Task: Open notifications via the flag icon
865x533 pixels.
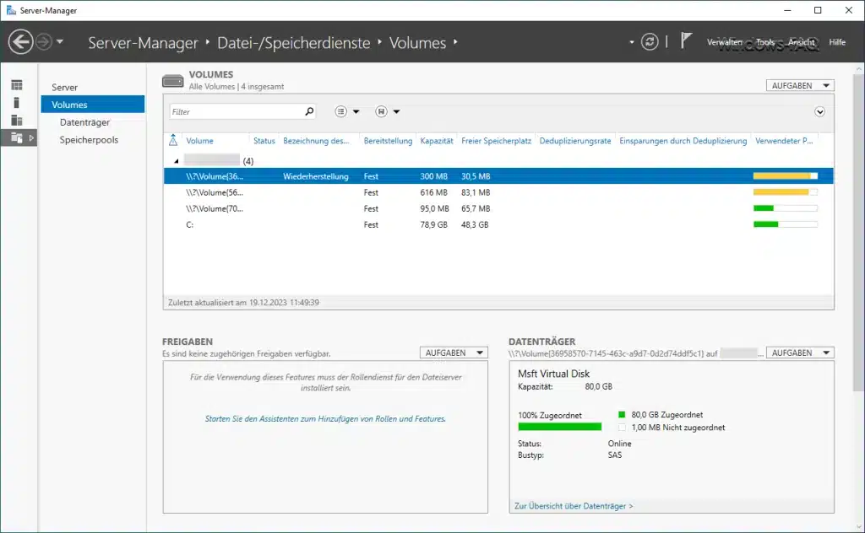Action: (686, 41)
